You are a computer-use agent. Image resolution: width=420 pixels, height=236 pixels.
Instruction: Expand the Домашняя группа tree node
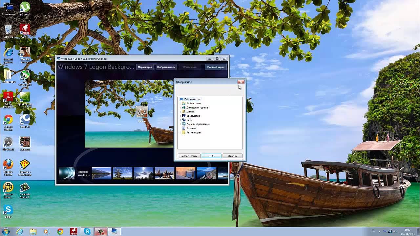[x=180, y=108]
